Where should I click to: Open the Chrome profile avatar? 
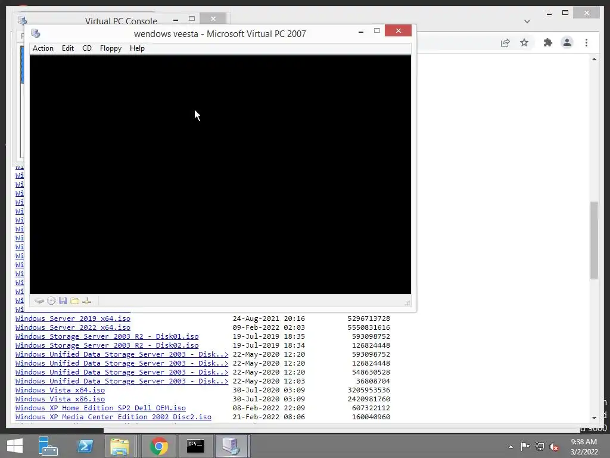tap(567, 42)
